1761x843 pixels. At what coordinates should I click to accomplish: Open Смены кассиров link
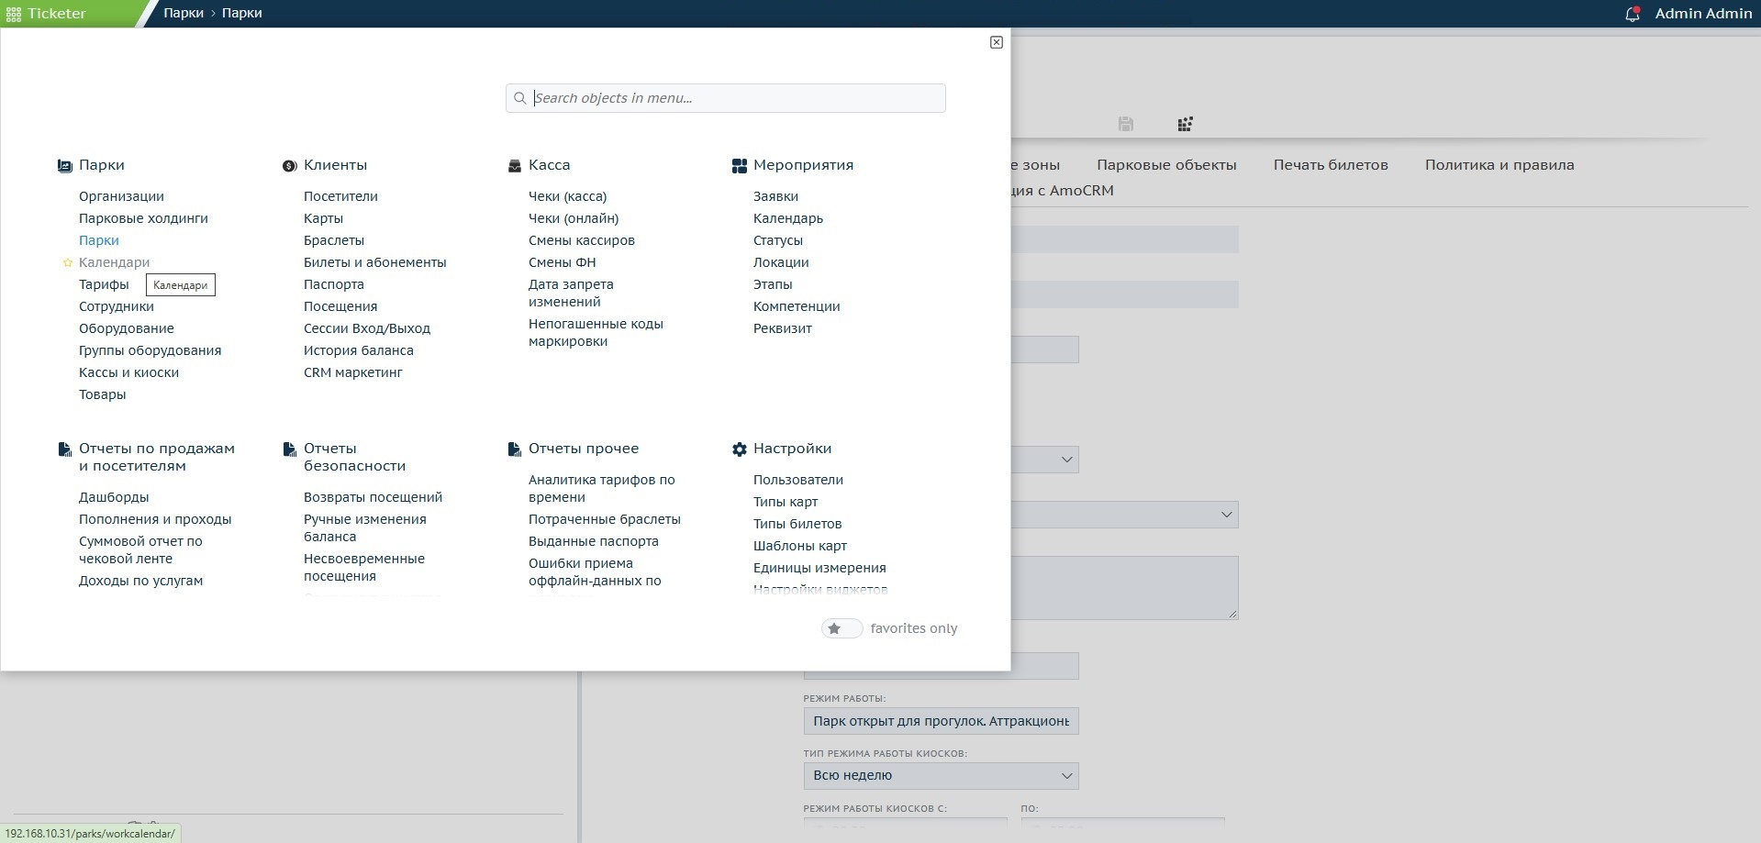[582, 240]
